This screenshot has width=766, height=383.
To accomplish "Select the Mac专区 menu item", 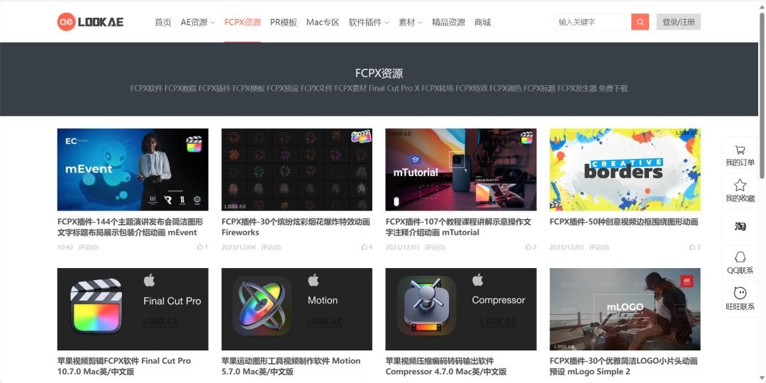I will (x=323, y=22).
